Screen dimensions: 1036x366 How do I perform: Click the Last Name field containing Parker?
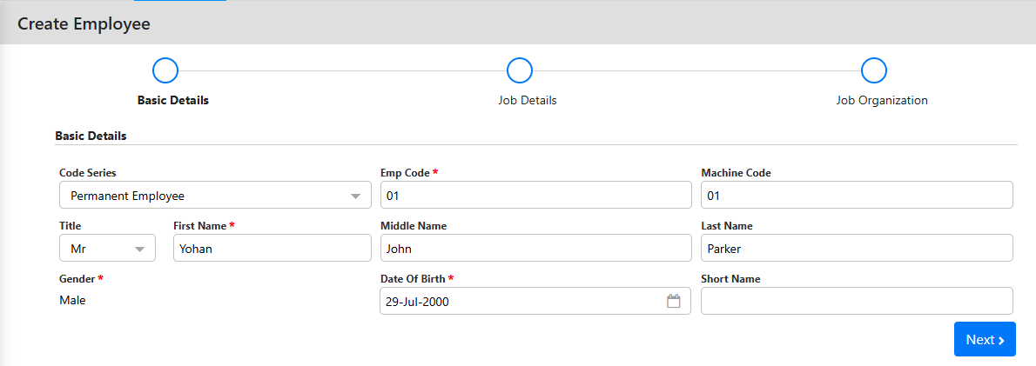[x=857, y=249]
